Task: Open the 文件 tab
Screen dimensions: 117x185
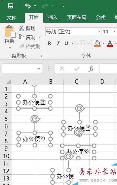Action: (12, 18)
